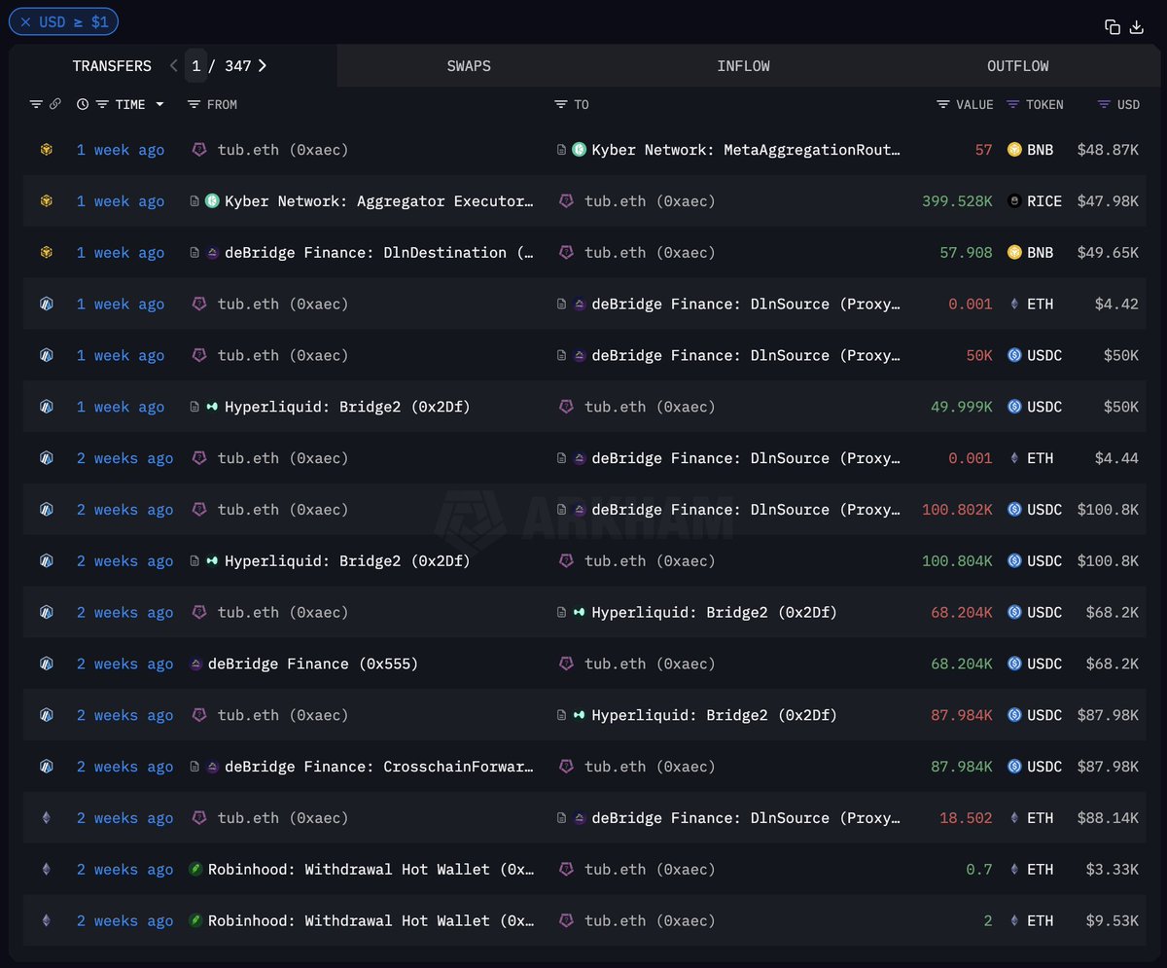The width and height of the screenshot is (1167, 968).
Task: Click the $3.33K USD amount
Action: coord(1112,870)
